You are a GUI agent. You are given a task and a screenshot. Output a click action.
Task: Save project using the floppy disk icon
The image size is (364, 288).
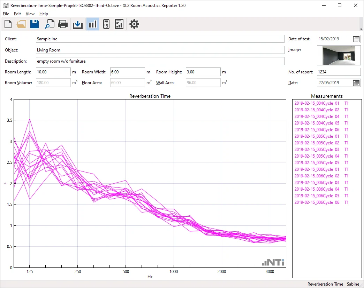34,24
